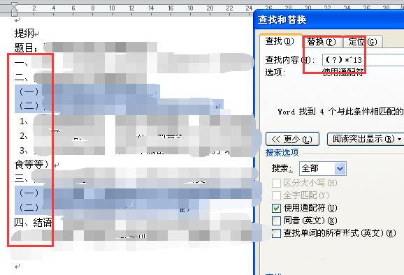Expand the 搜索 全部 combo box
The width and height of the screenshot is (404, 275).
pos(323,168)
